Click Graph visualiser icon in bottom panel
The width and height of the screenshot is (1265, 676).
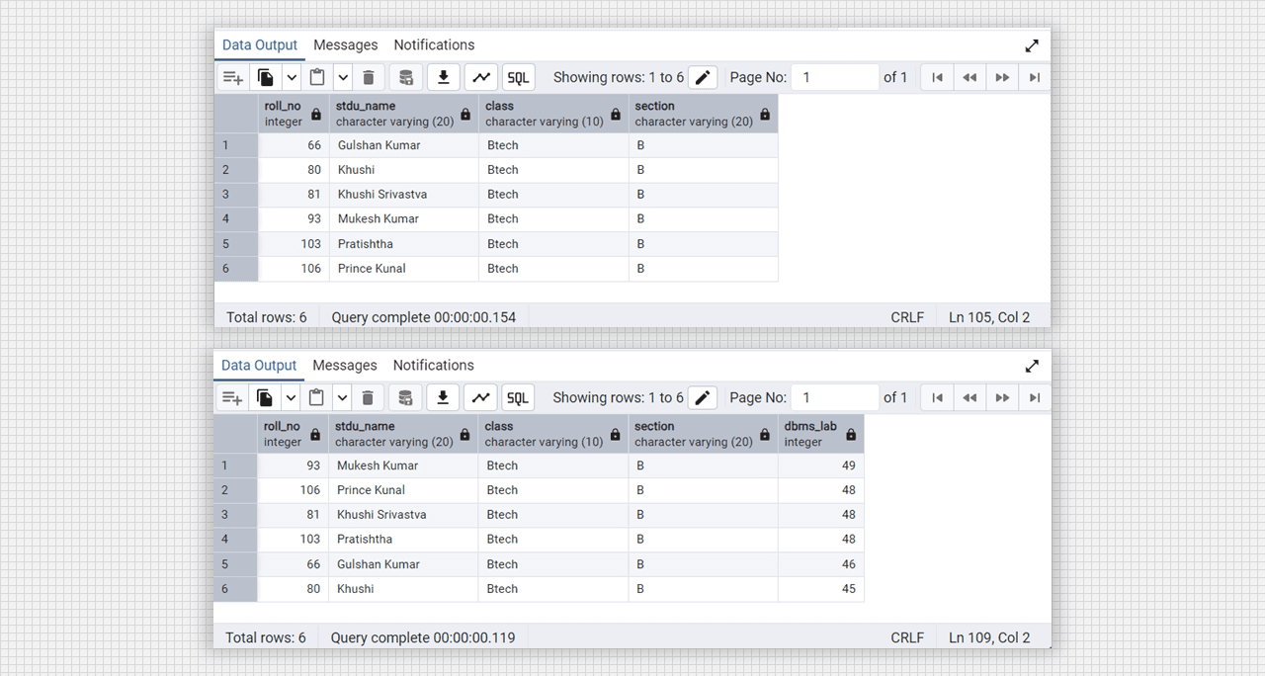(480, 397)
